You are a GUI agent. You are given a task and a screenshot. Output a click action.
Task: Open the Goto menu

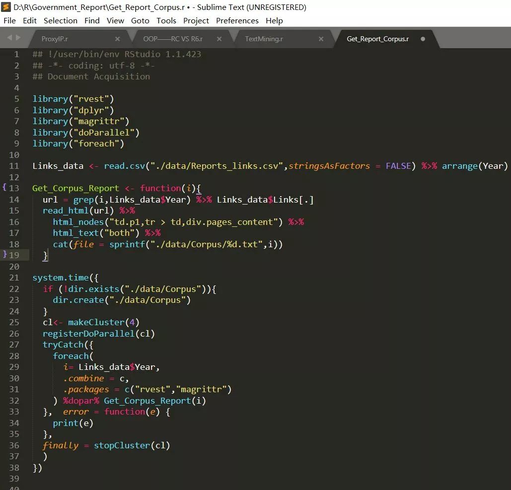point(140,20)
